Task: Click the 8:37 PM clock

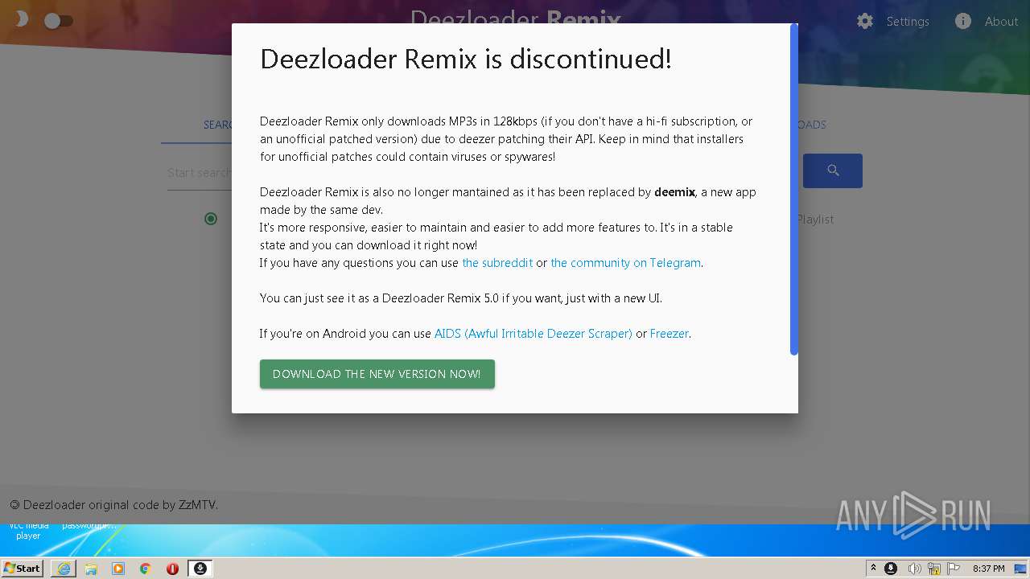Action: pyautogui.click(x=988, y=569)
